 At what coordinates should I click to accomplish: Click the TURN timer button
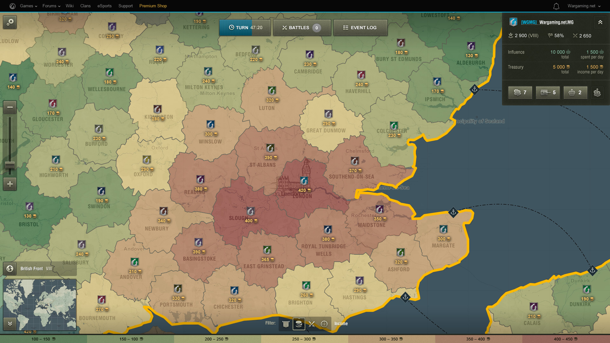245,28
